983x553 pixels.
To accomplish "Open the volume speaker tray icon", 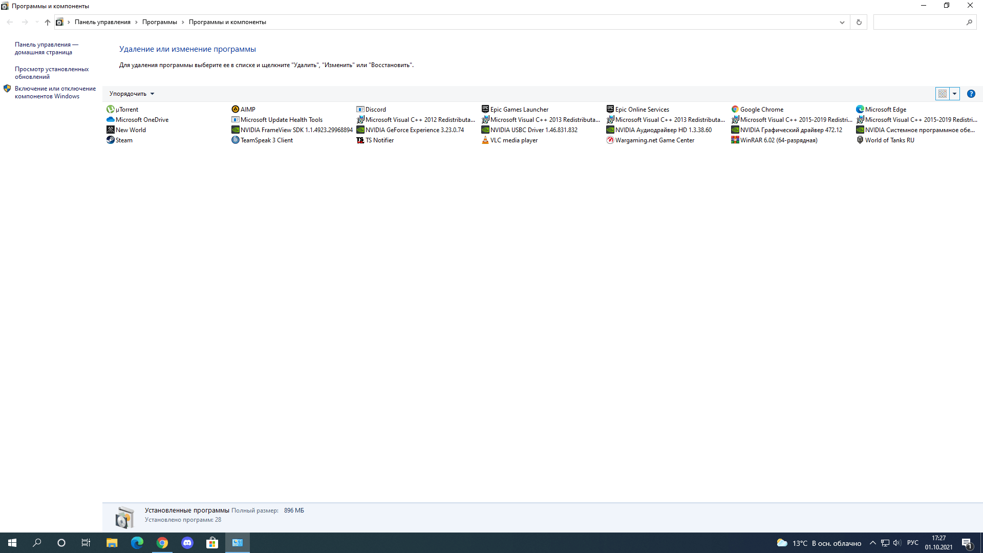I will 897,543.
